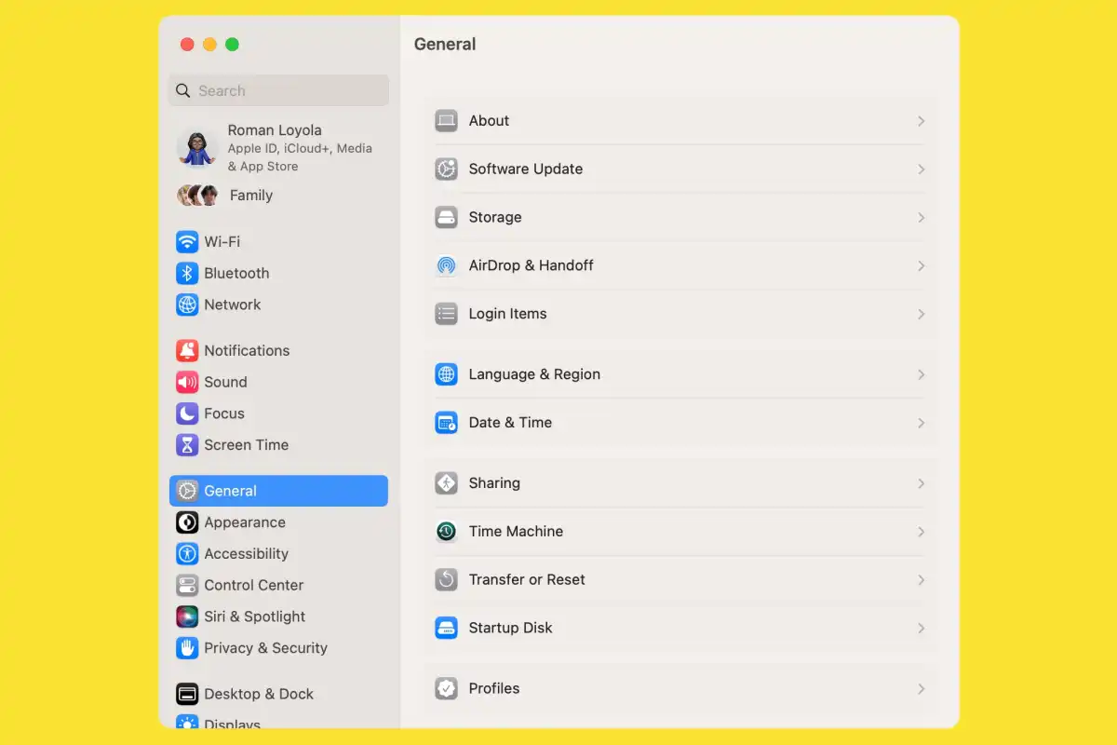Select the Network globe icon
Screen dimensions: 1117x745
coord(187,305)
